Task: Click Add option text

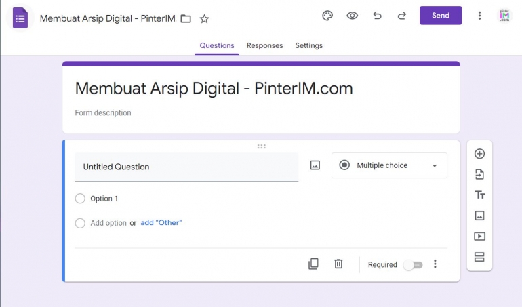Action: coord(108,223)
